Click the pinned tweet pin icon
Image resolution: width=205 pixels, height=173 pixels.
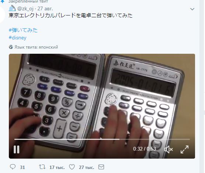click(x=2, y=1)
